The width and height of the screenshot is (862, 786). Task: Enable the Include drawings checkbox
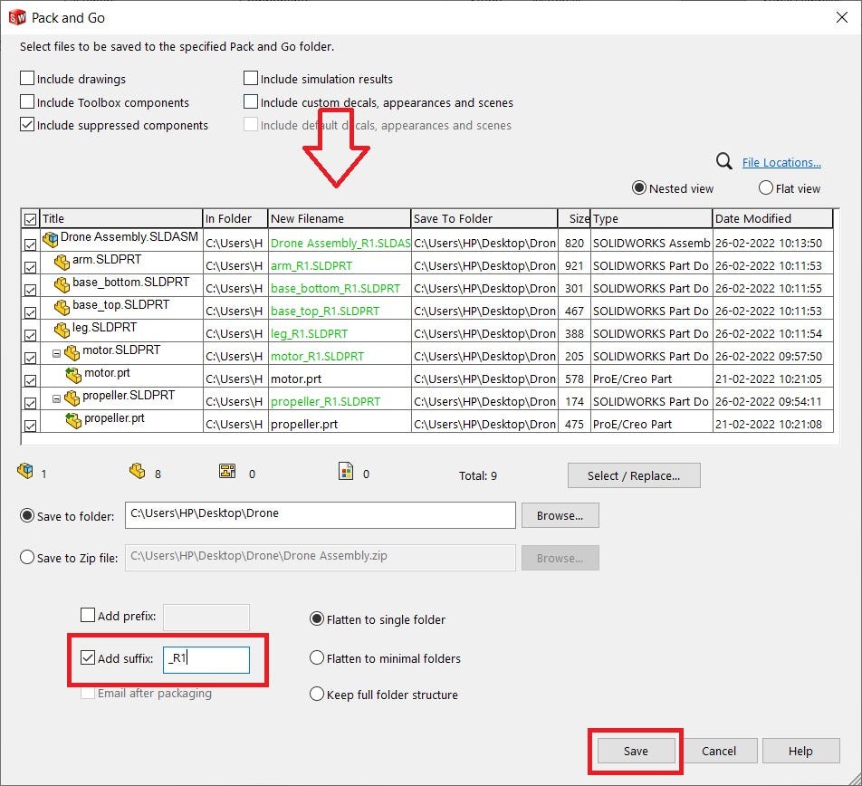pyautogui.click(x=26, y=79)
